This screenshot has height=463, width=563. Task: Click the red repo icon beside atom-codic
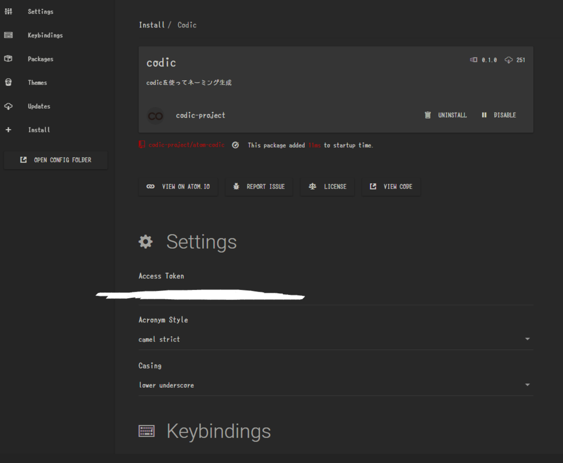click(x=142, y=144)
